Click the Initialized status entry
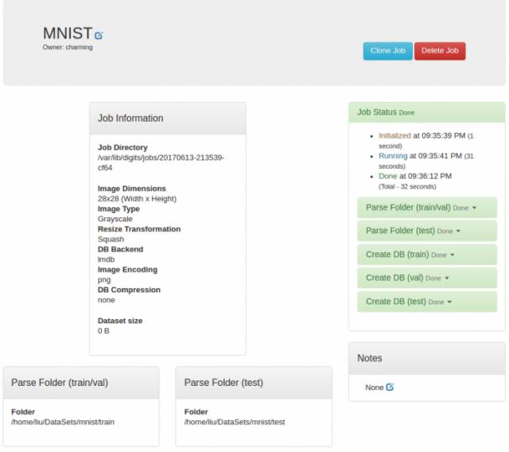Viewport: 509px width, 452px height. click(426, 141)
